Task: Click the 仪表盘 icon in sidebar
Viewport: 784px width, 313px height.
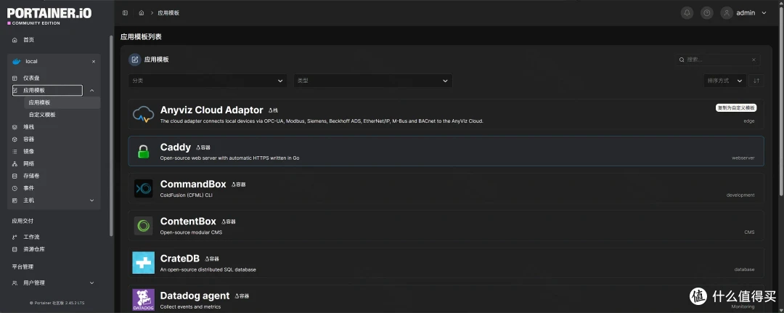Action: (x=15, y=78)
